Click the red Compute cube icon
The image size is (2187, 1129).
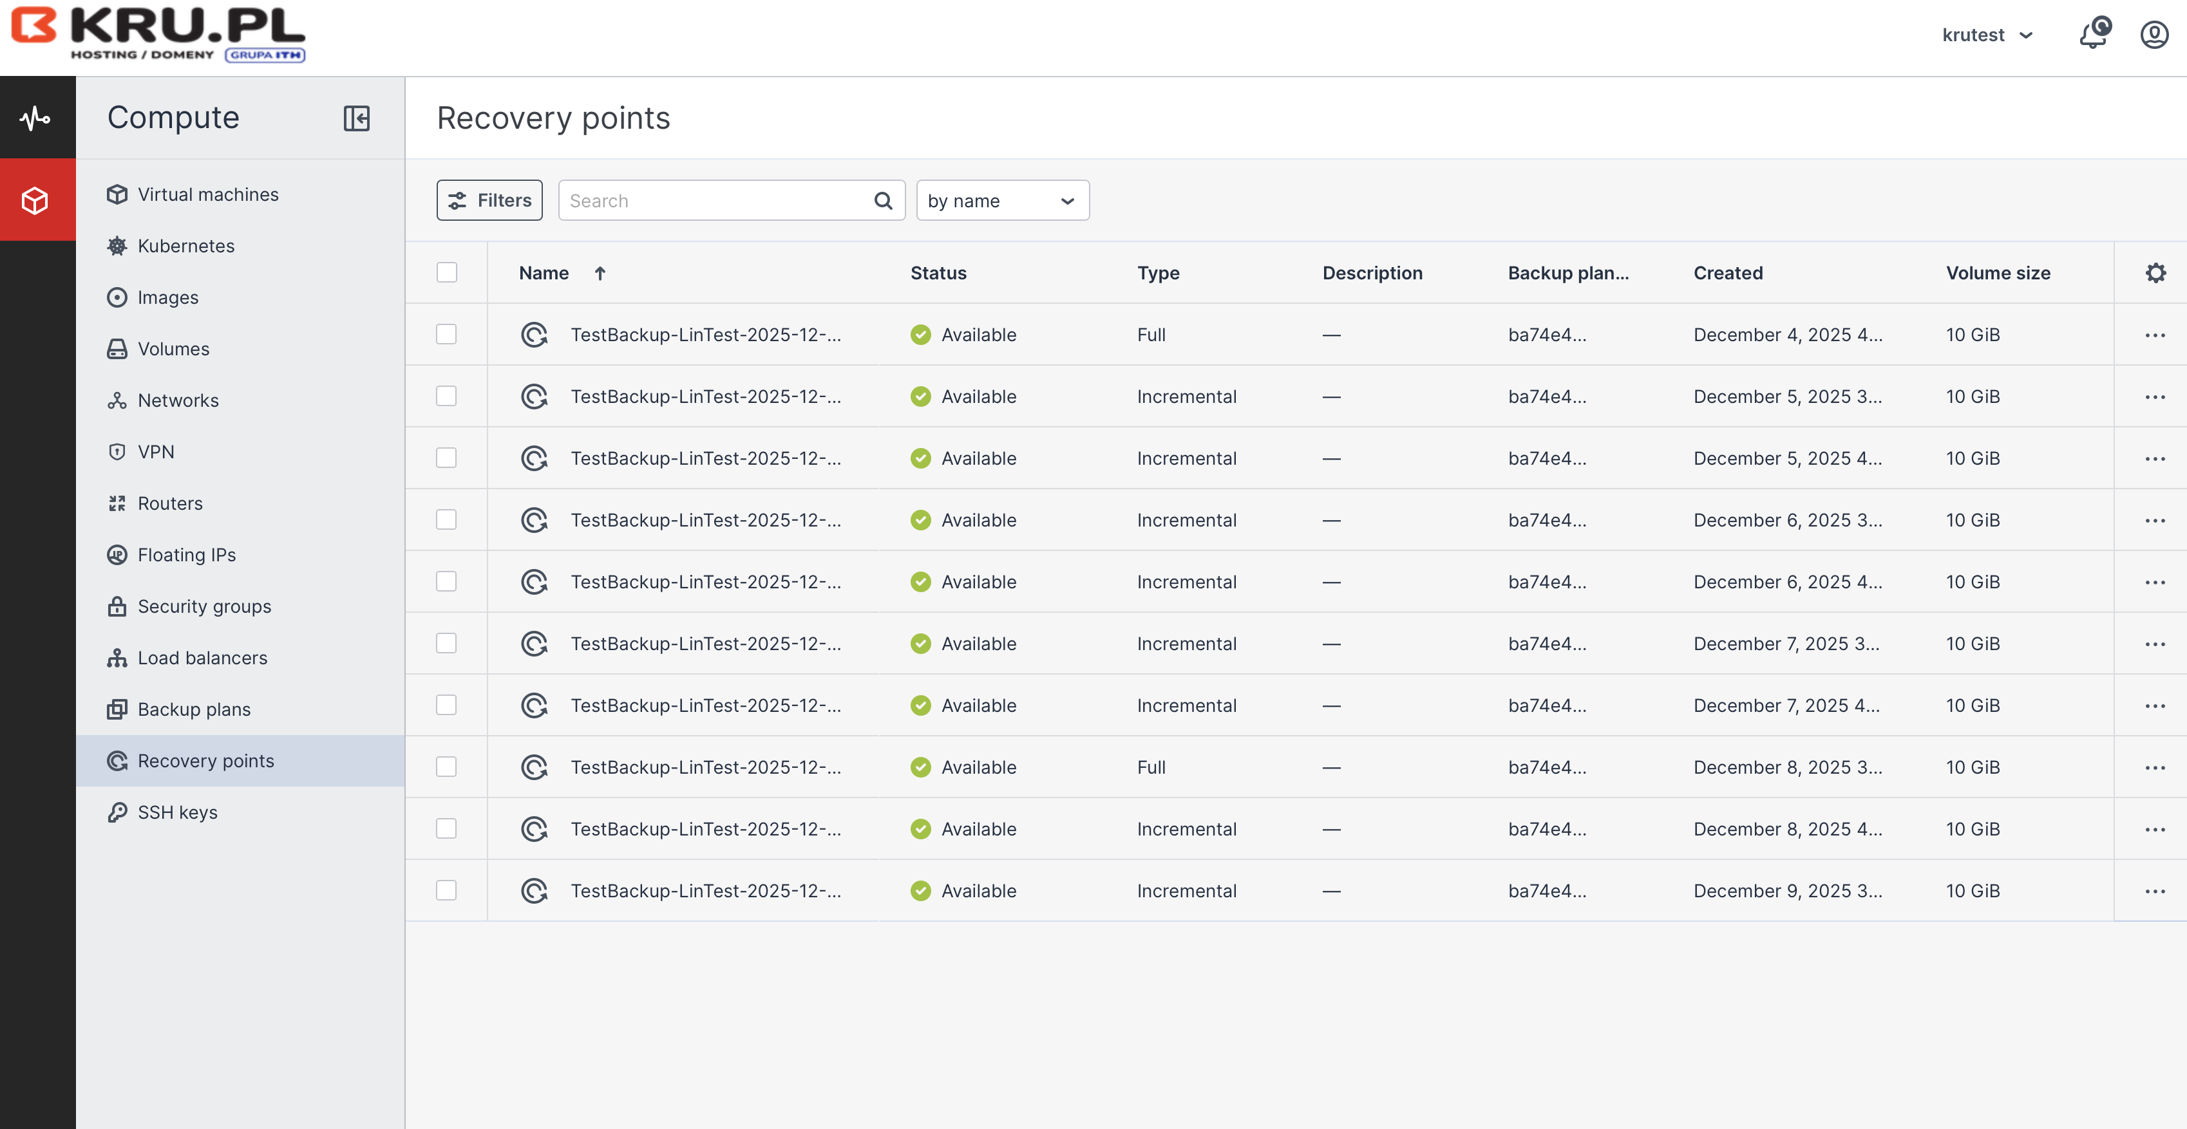point(35,201)
